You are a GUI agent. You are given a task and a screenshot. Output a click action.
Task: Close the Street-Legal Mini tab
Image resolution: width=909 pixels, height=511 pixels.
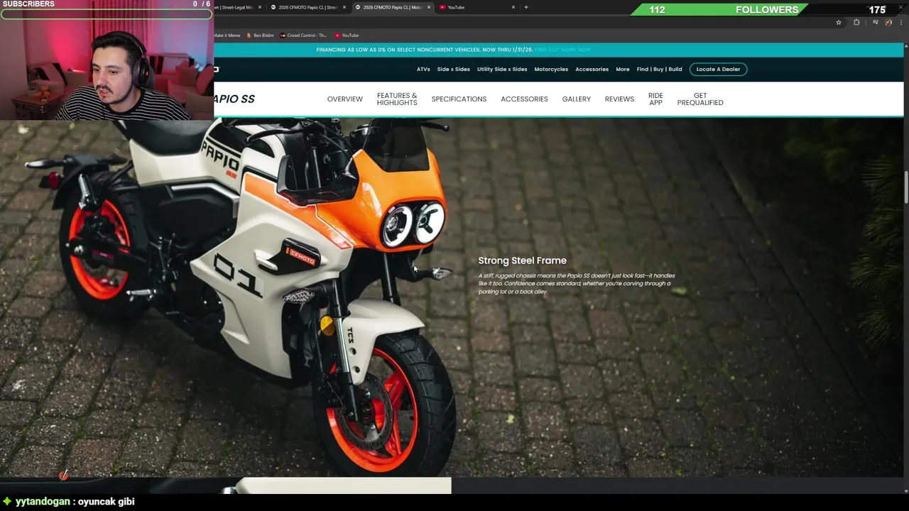259,7
